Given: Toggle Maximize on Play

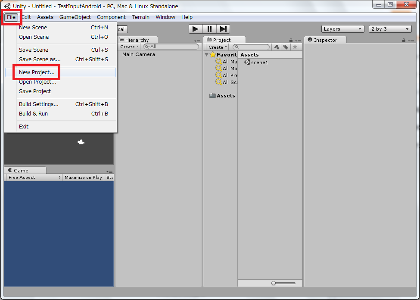Looking at the screenshot, I should [x=83, y=178].
